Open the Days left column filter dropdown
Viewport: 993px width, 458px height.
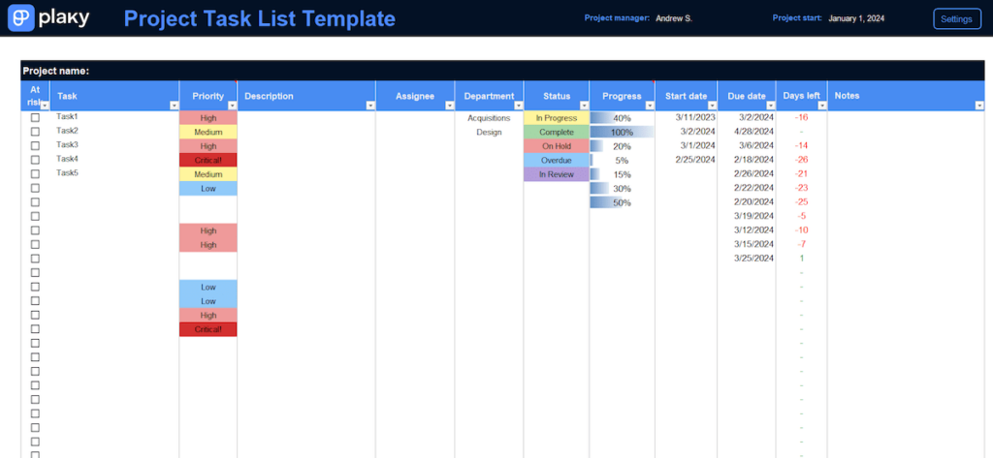[x=822, y=106]
